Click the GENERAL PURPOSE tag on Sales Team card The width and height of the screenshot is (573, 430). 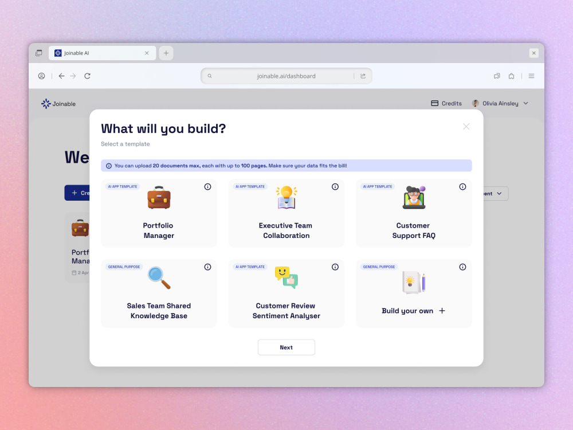124,267
